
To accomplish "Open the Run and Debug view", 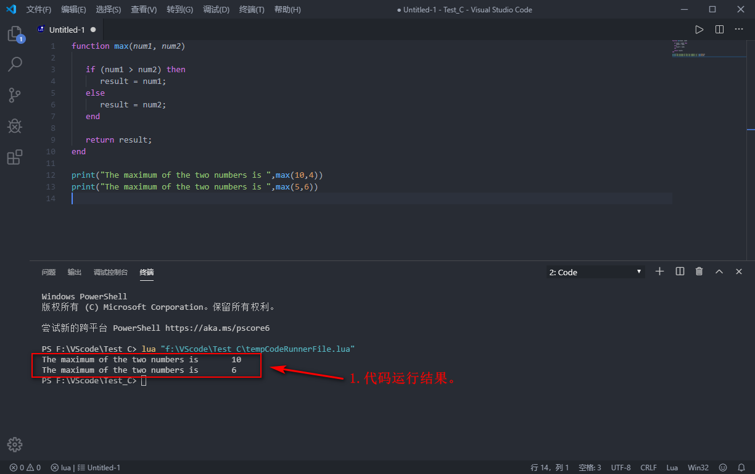I will pyautogui.click(x=15, y=126).
